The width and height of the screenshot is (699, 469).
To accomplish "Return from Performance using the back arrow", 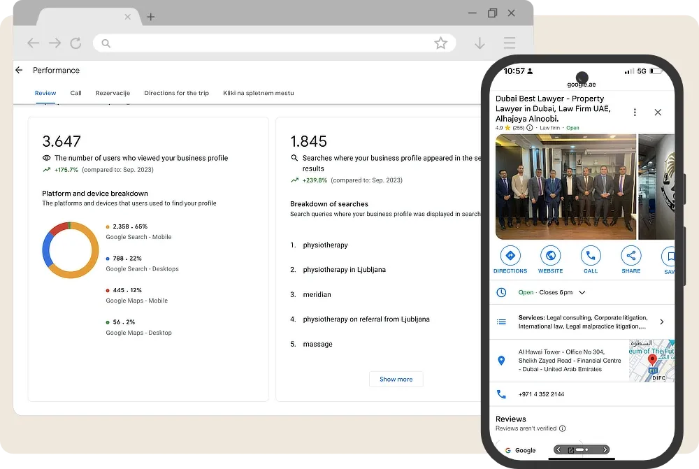I will coord(19,70).
